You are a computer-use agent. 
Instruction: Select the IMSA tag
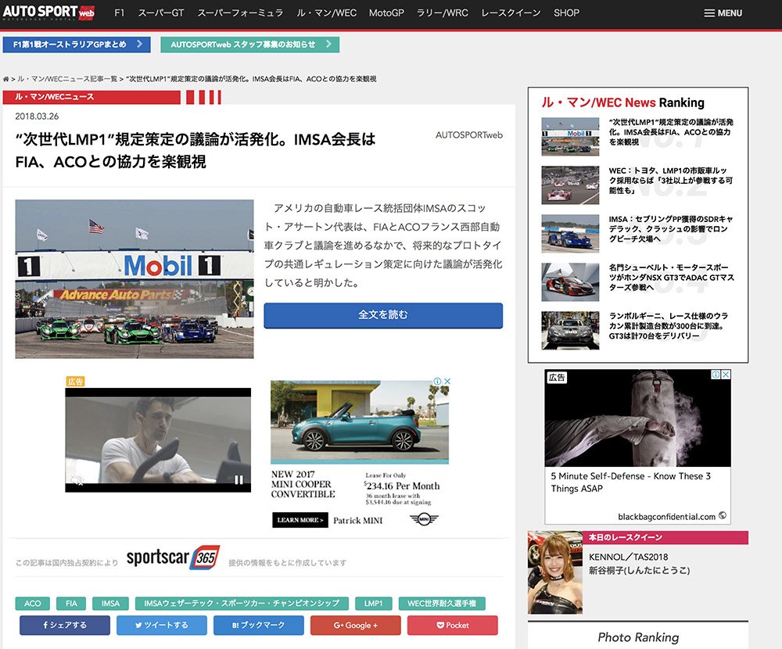pyautogui.click(x=111, y=604)
